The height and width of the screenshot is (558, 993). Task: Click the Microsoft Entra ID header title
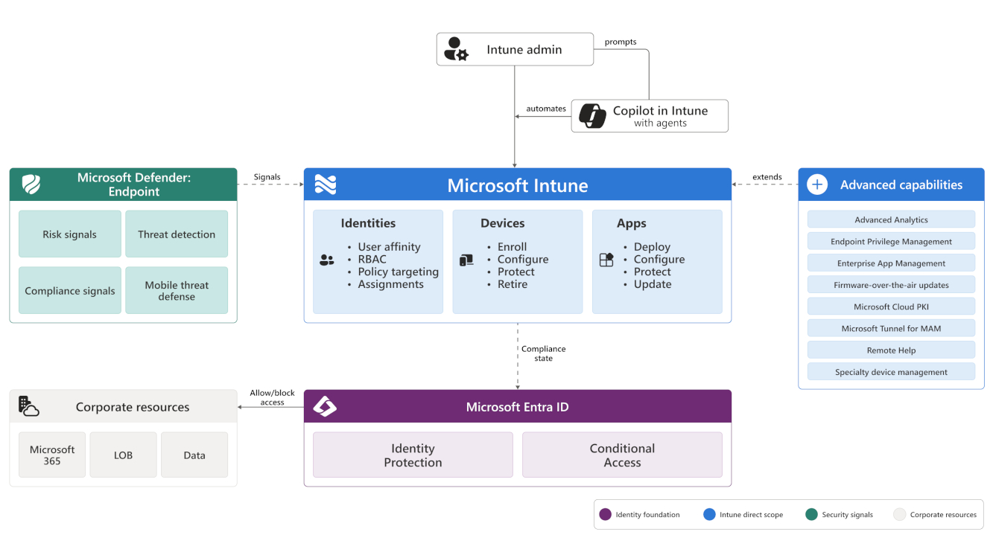(x=518, y=407)
